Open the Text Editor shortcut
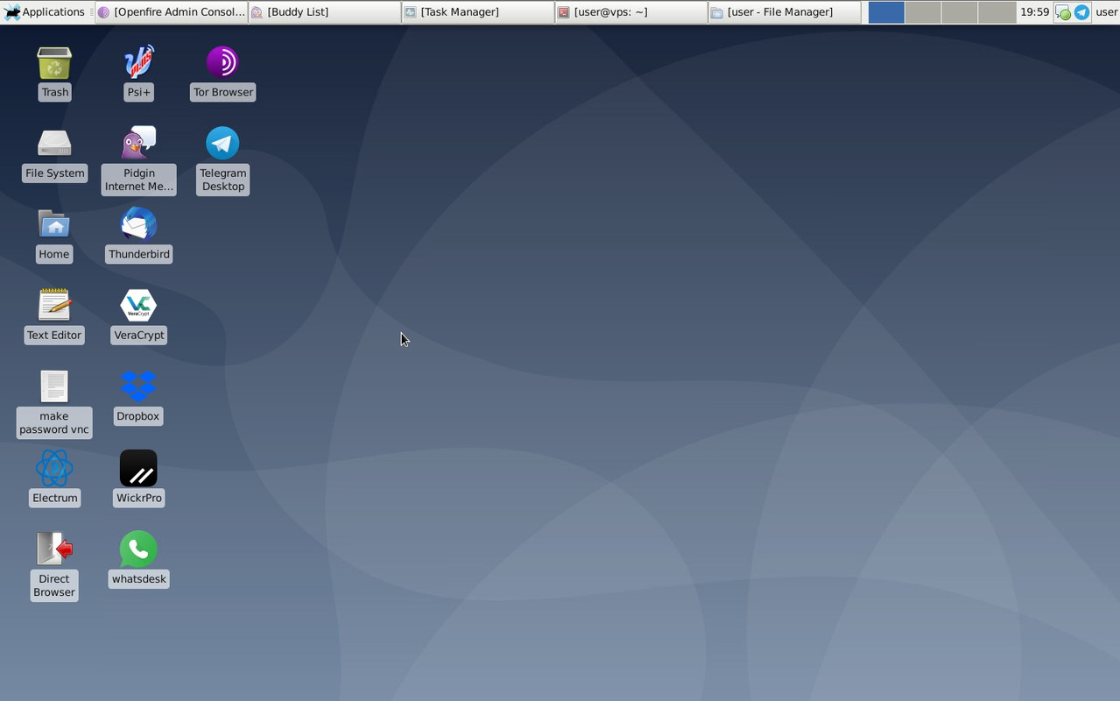The image size is (1120, 701). click(54, 306)
